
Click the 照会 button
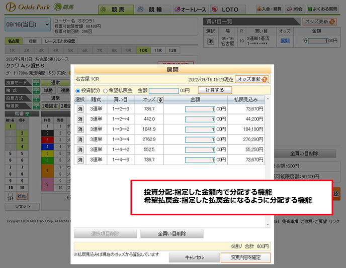pos(295,9)
